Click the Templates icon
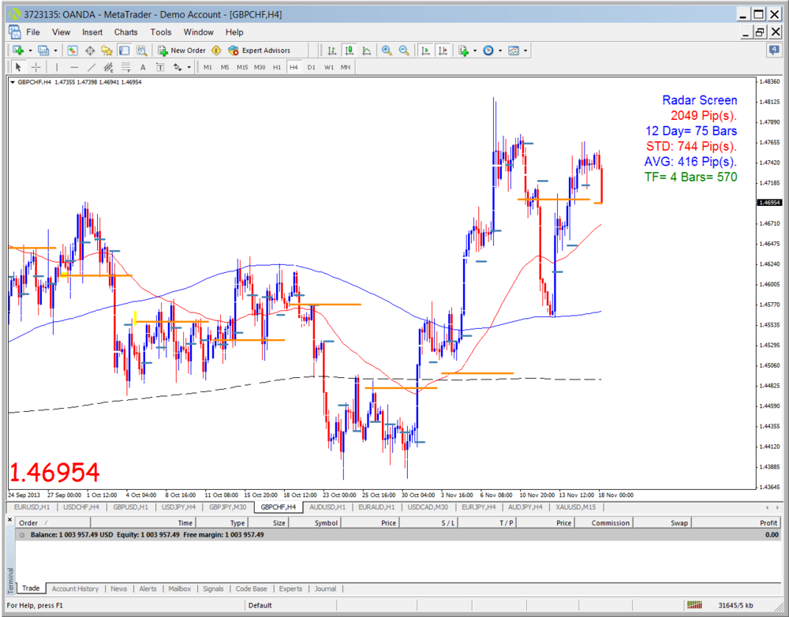 coord(514,50)
